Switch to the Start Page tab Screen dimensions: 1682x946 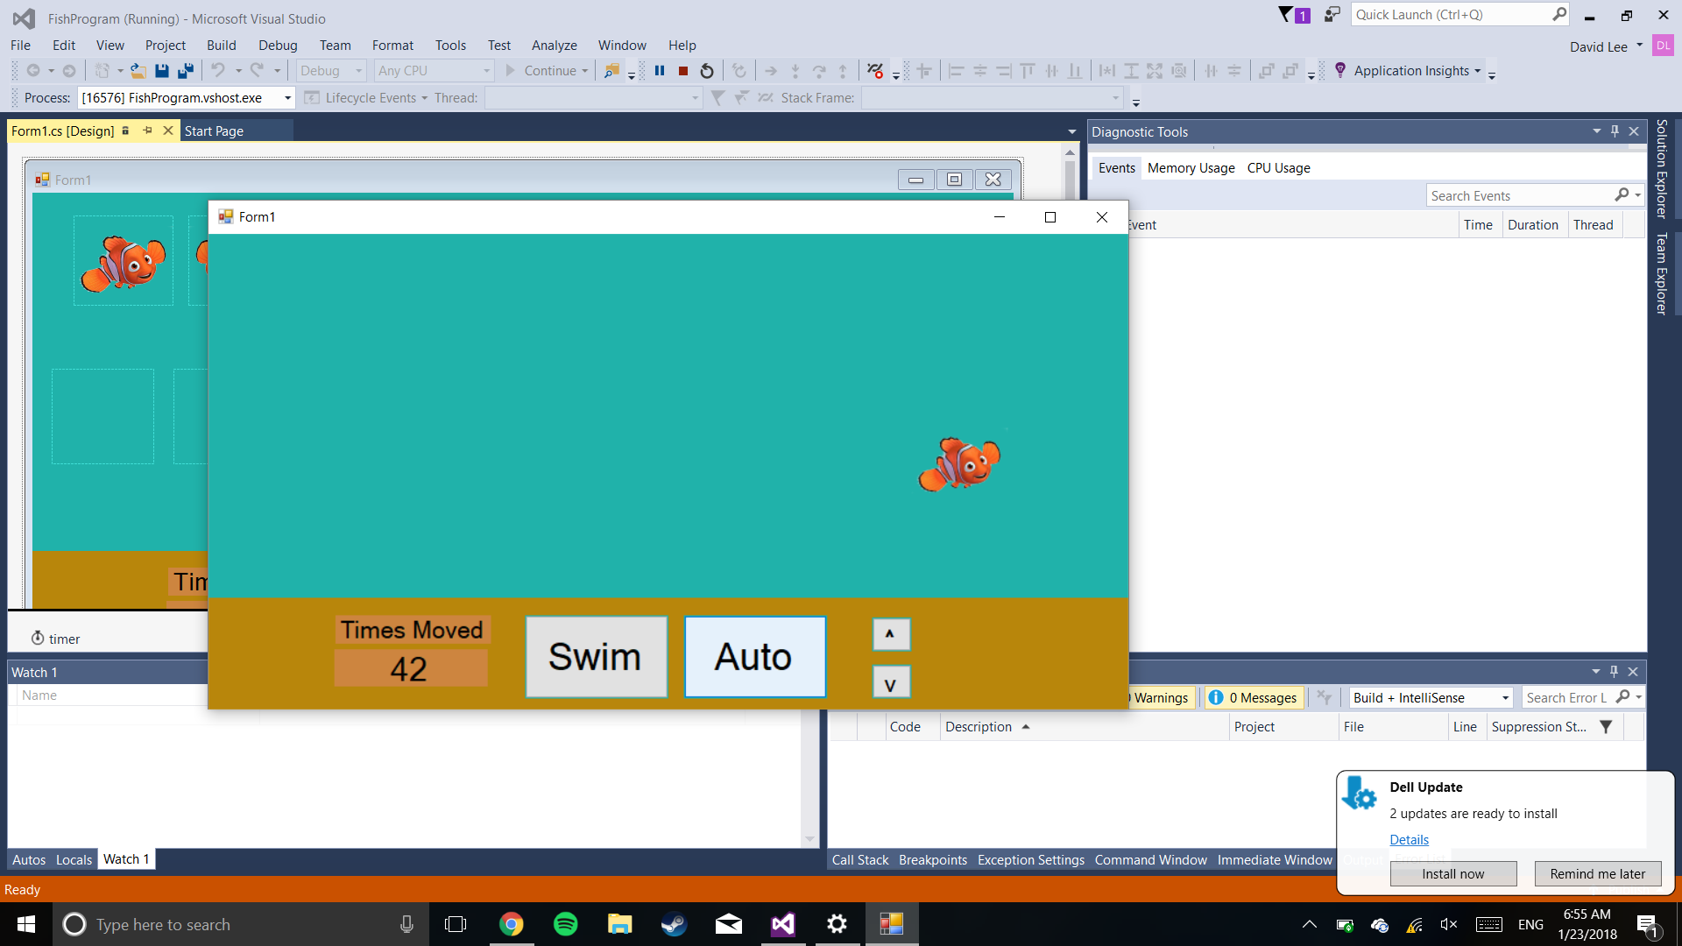click(214, 131)
